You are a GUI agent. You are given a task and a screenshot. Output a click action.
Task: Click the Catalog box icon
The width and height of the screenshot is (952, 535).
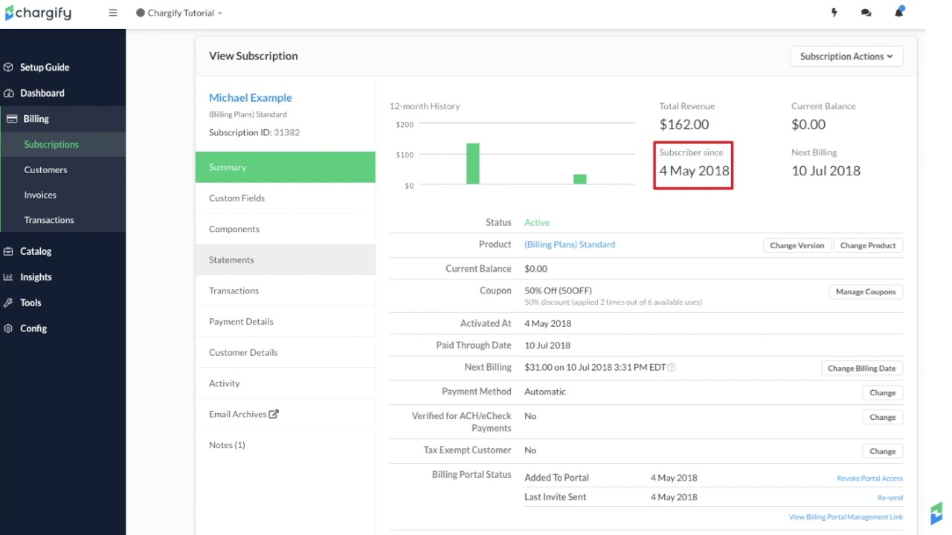pos(8,251)
